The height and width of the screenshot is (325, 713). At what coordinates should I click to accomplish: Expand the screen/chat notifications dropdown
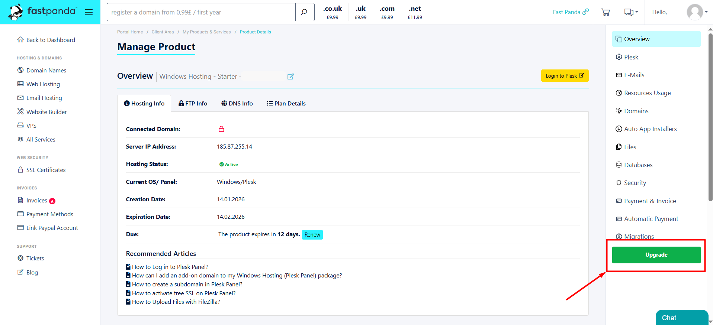[631, 12]
